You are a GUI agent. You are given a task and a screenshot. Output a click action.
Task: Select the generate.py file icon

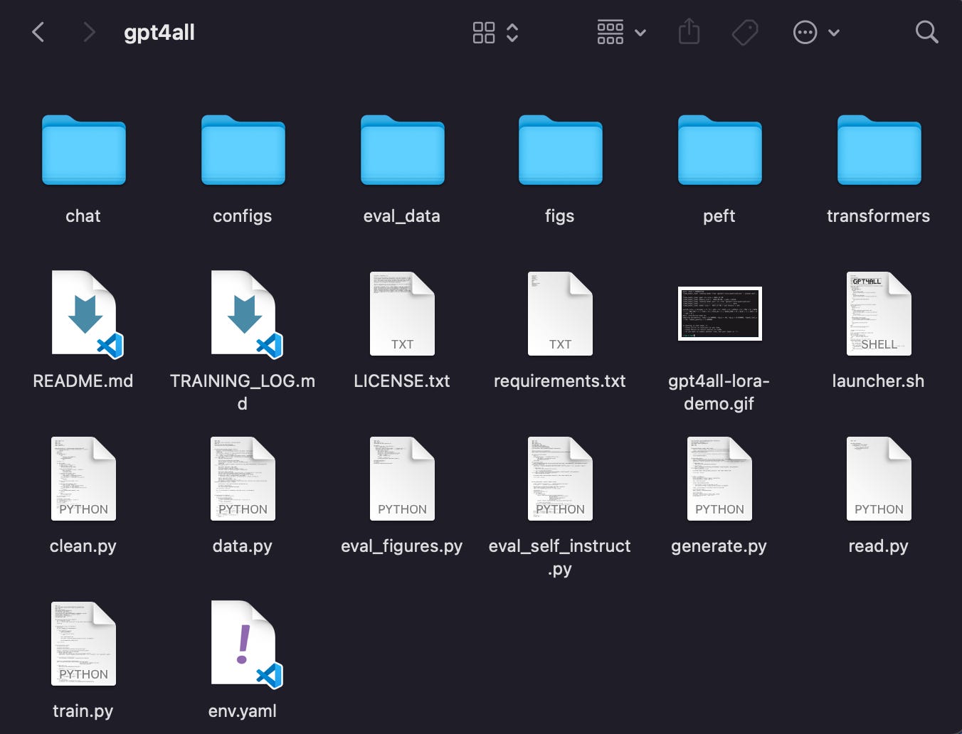point(719,479)
